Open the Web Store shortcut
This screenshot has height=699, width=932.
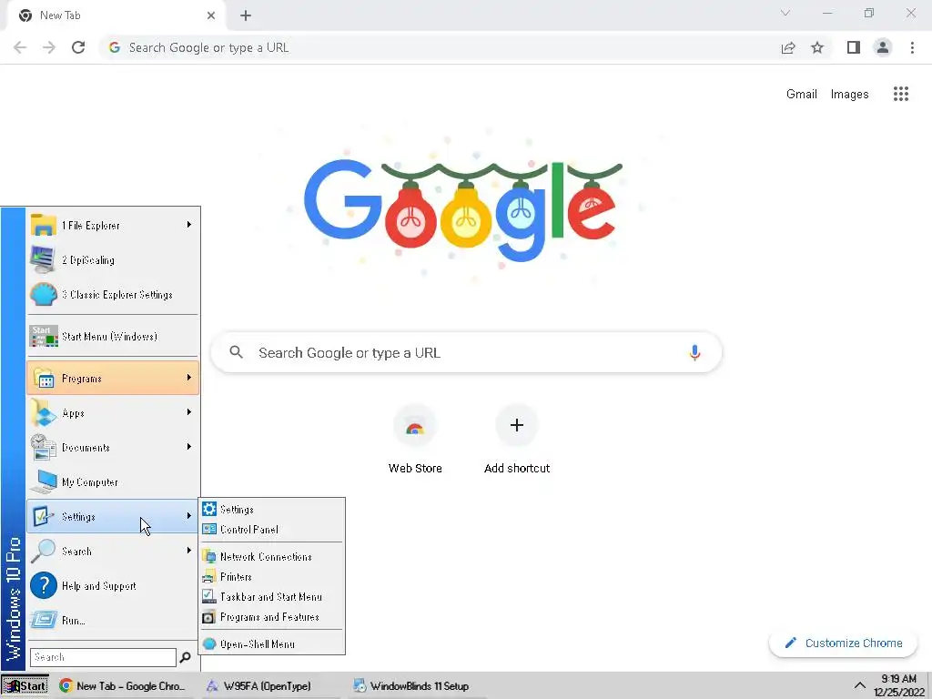(415, 440)
